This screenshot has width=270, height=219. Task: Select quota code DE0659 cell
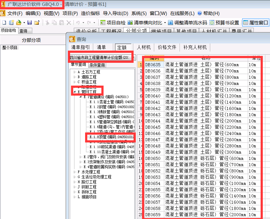[154, 215]
